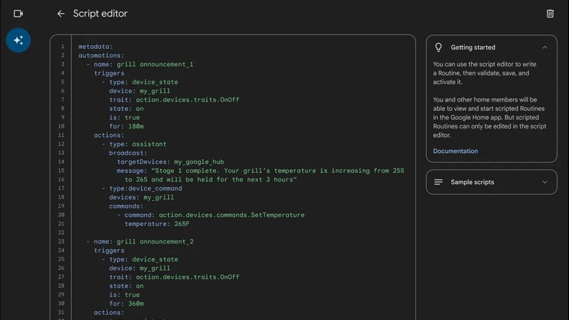Click the Getting started heading

click(473, 47)
